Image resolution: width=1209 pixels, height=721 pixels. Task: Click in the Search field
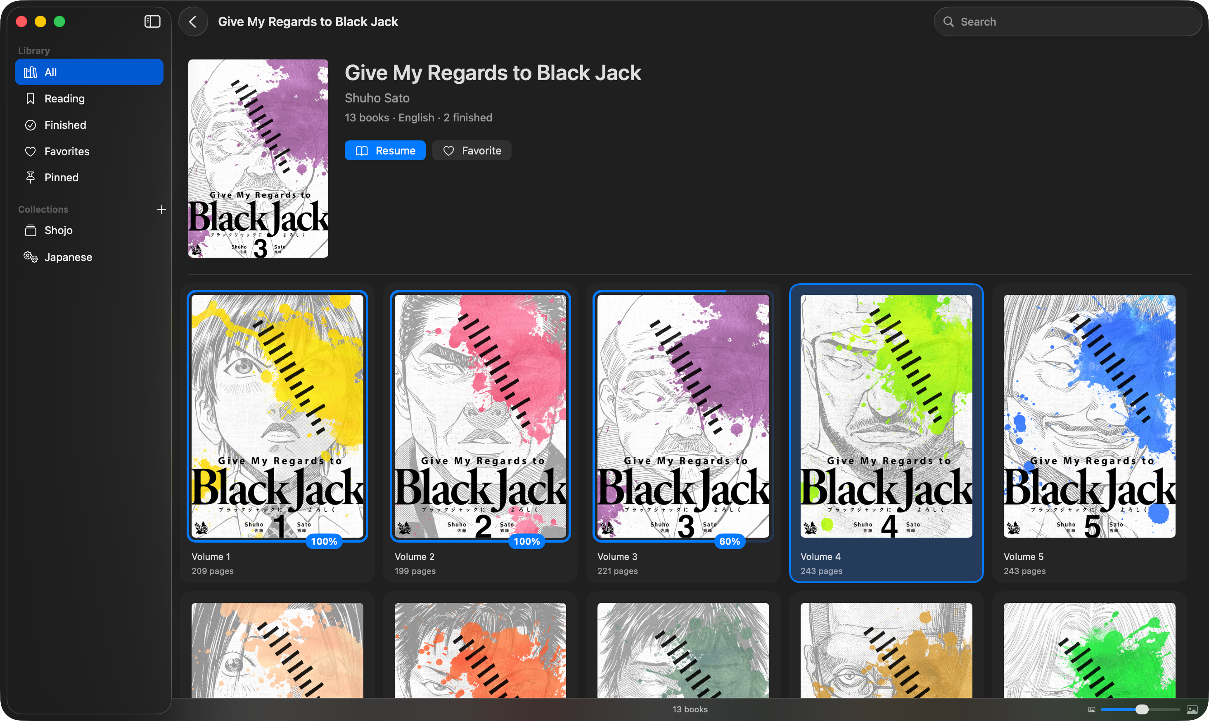tap(1068, 22)
